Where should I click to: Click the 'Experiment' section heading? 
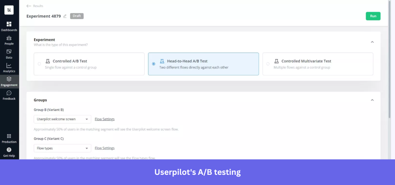[44, 40]
